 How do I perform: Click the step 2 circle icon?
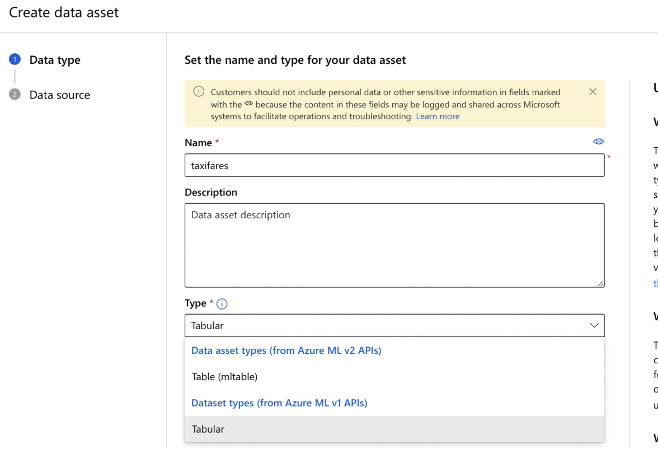pos(15,95)
